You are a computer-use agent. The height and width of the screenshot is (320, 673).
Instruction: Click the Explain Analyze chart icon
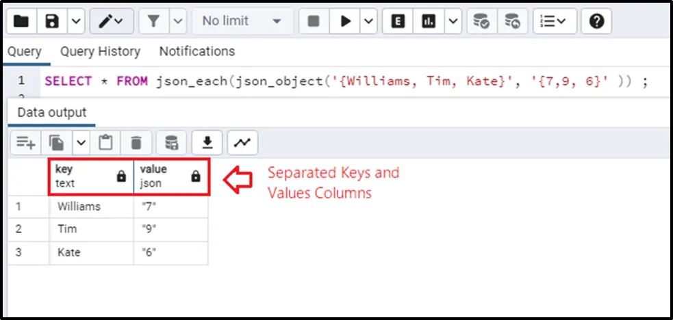click(429, 21)
